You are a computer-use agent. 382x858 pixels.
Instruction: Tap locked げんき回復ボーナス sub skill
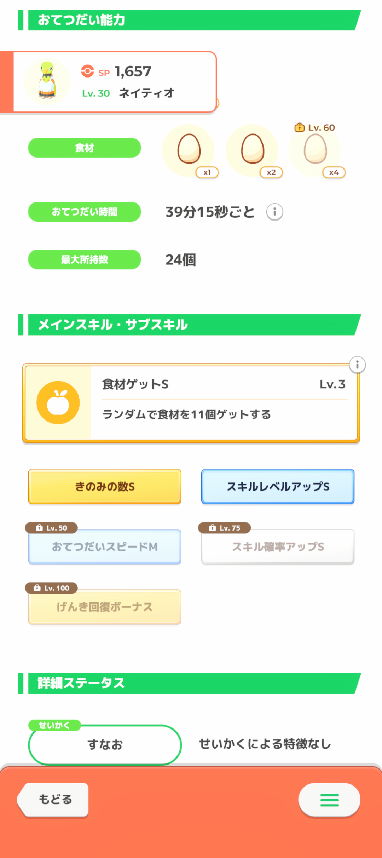tap(105, 607)
